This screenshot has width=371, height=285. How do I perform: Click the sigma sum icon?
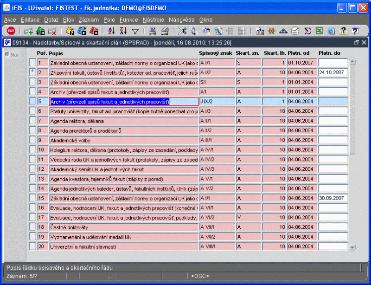point(307,31)
